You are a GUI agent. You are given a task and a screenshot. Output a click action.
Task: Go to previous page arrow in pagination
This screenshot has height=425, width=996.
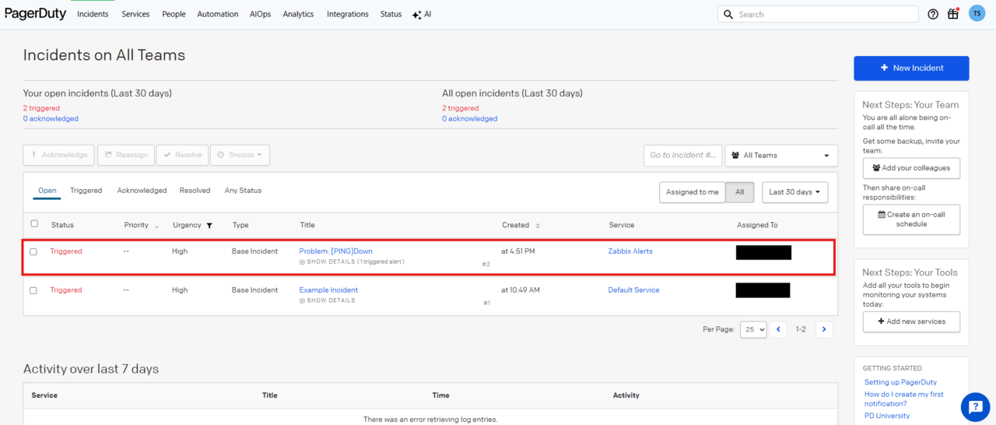point(778,329)
